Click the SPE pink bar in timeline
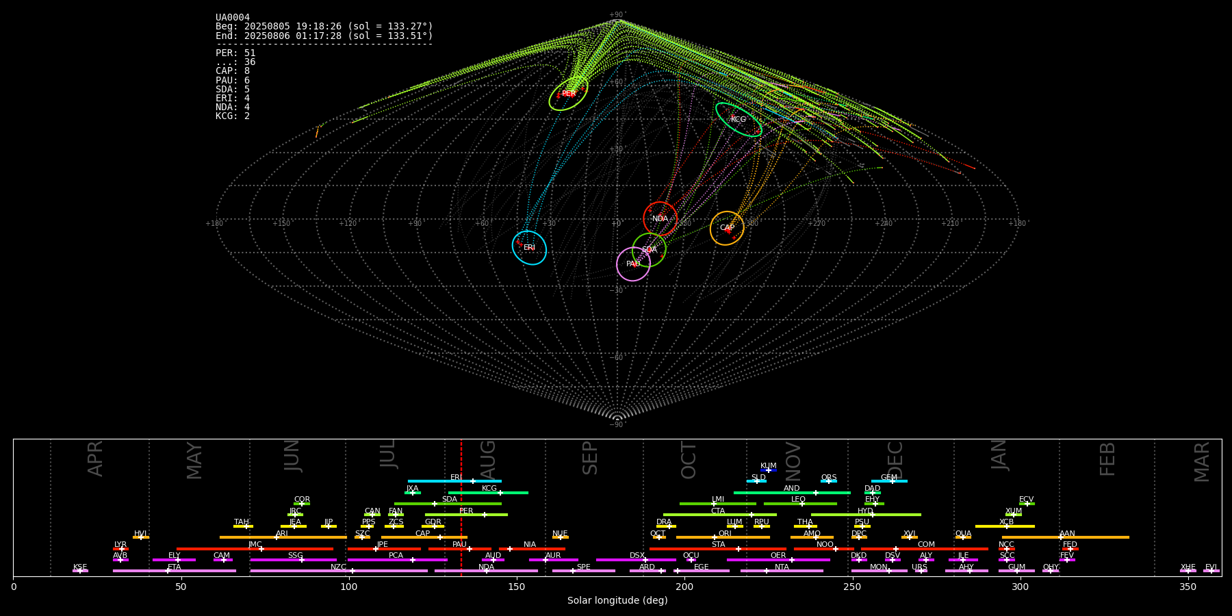1232x616 pixels. [584, 571]
